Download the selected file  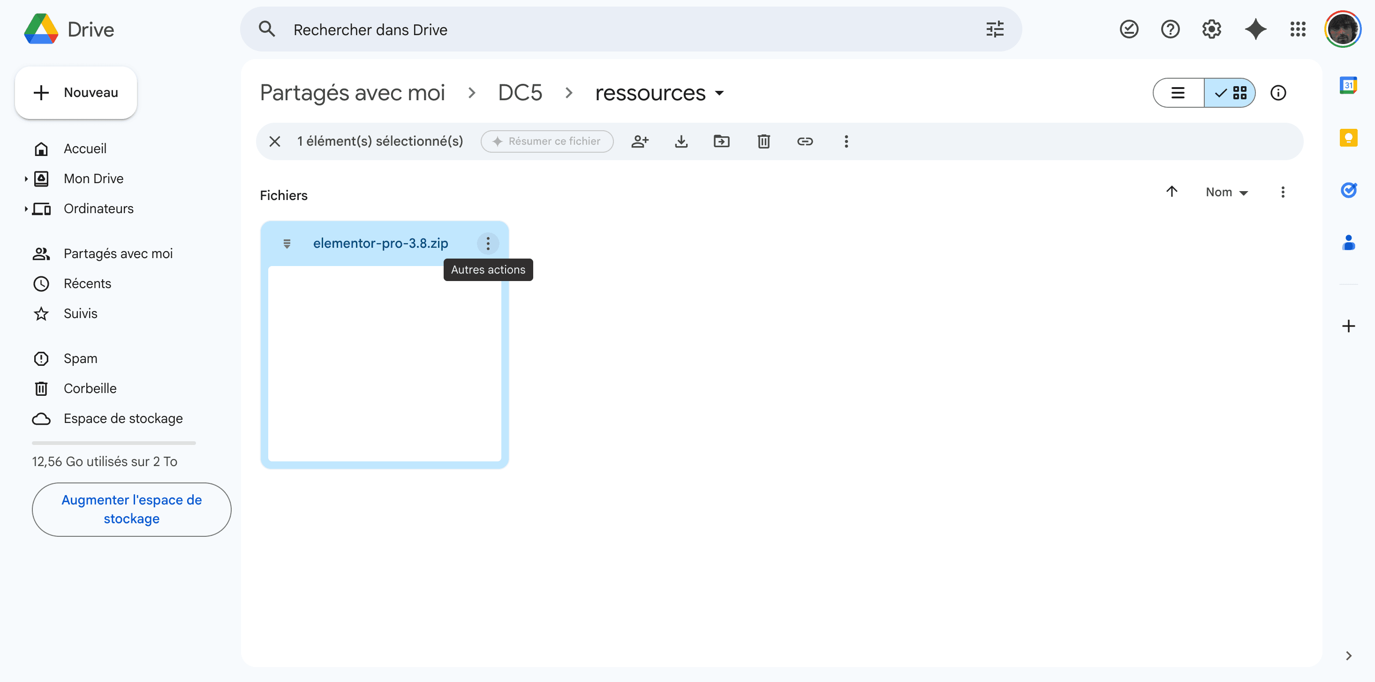pos(681,141)
